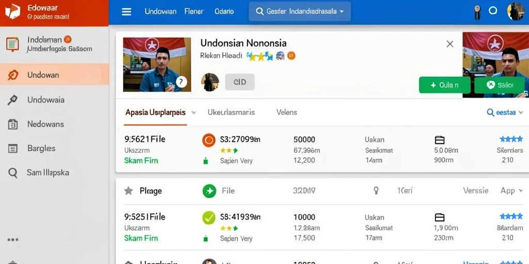The image size is (529, 264).
Task: Click the blue star rating above Sifemiars
Action: click(x=511, y=139)
